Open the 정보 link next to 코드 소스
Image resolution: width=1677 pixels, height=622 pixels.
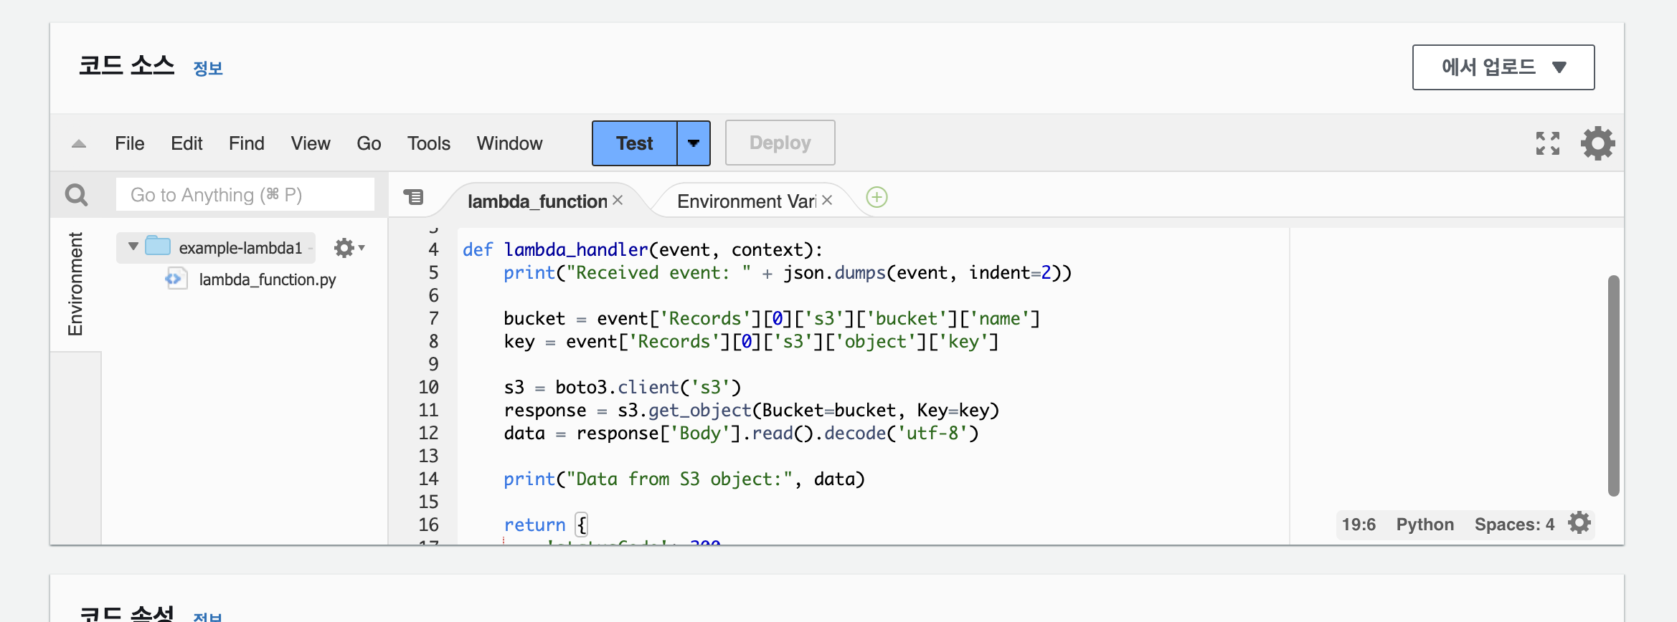(208, 69)
